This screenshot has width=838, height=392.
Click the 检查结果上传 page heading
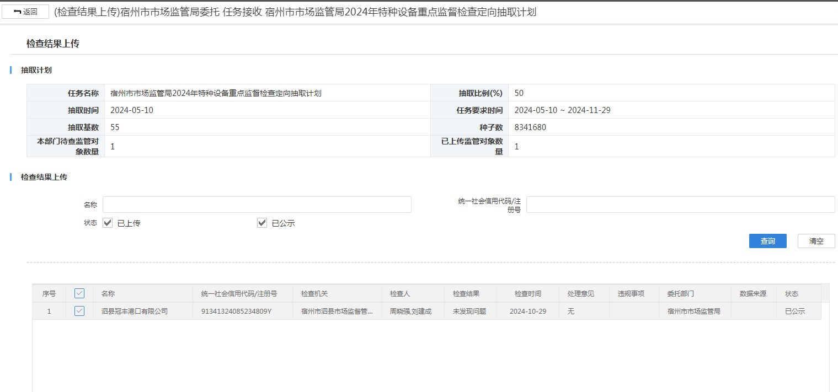(x=53, y=44)
